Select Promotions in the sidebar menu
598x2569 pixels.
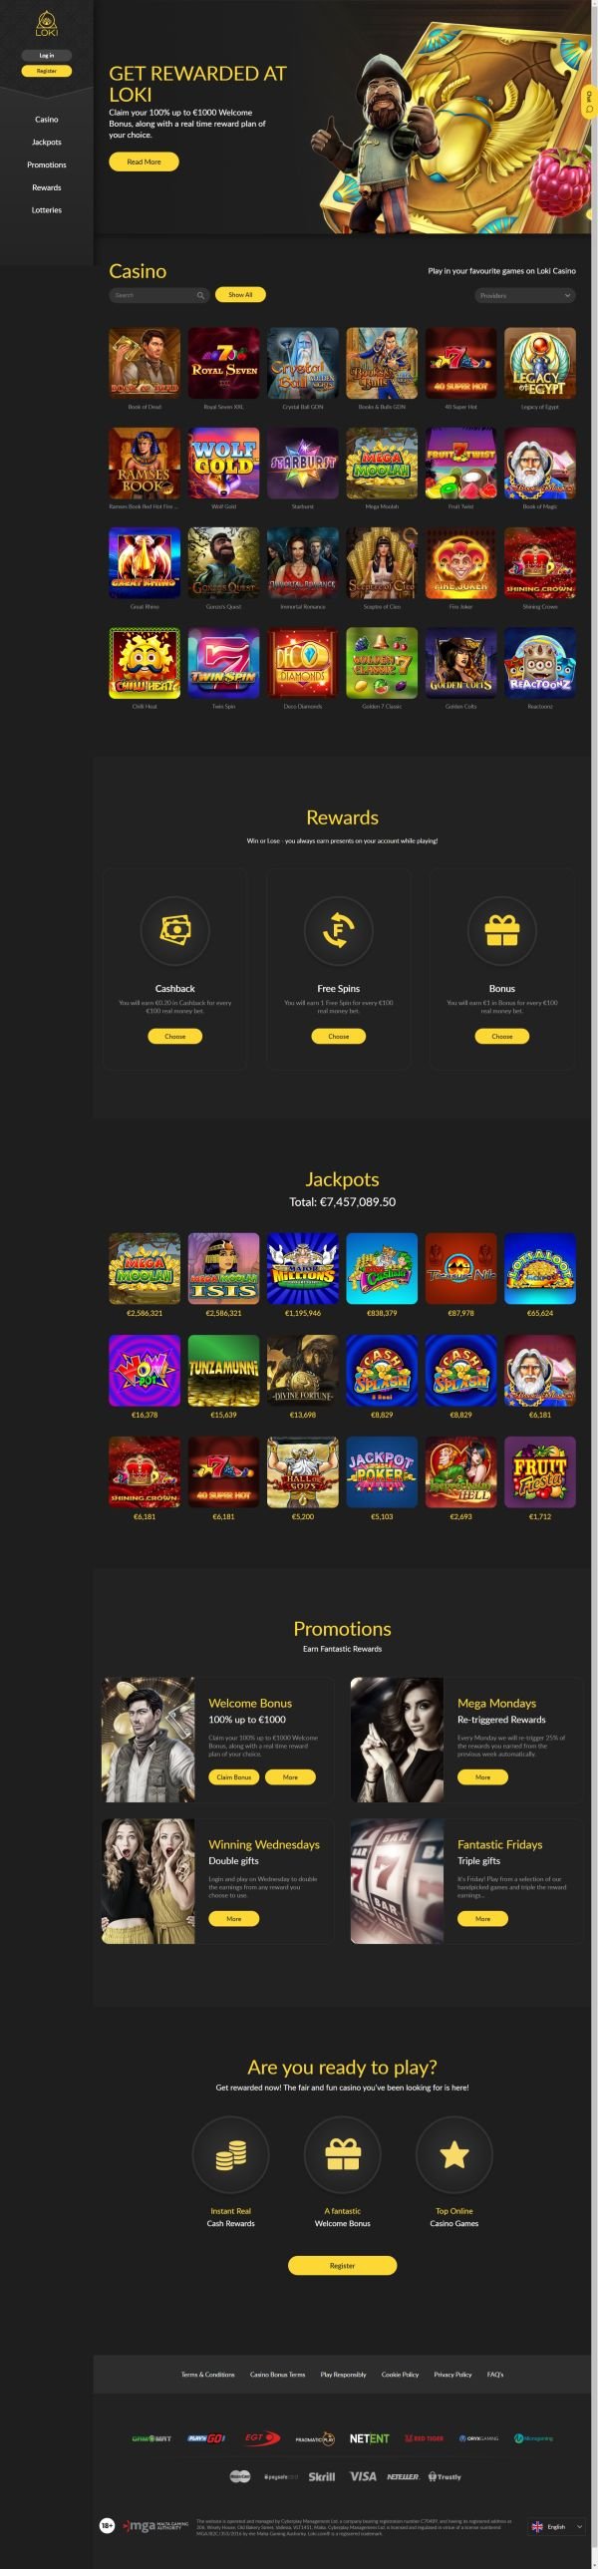click(x=47, y=164)
